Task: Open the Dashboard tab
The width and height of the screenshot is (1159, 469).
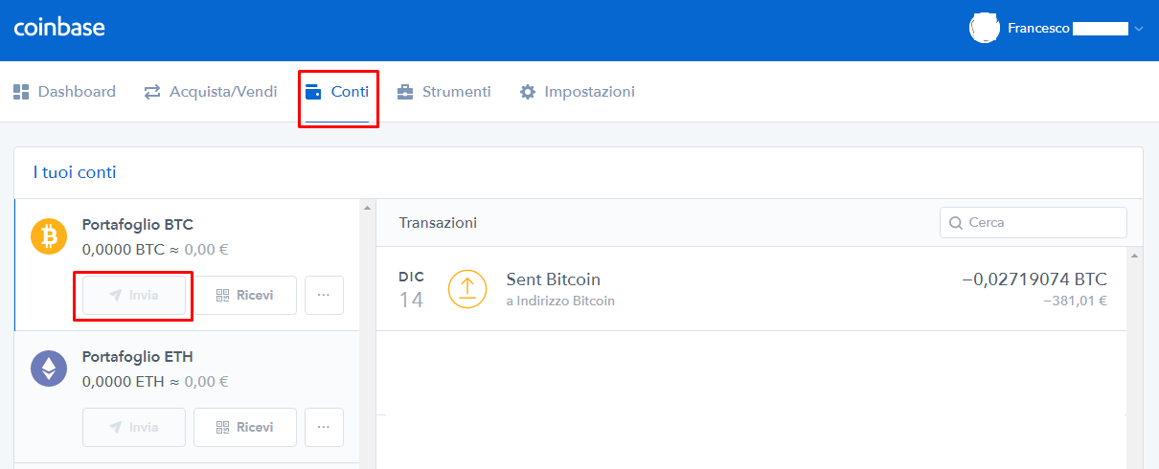Action: (64, 92)
